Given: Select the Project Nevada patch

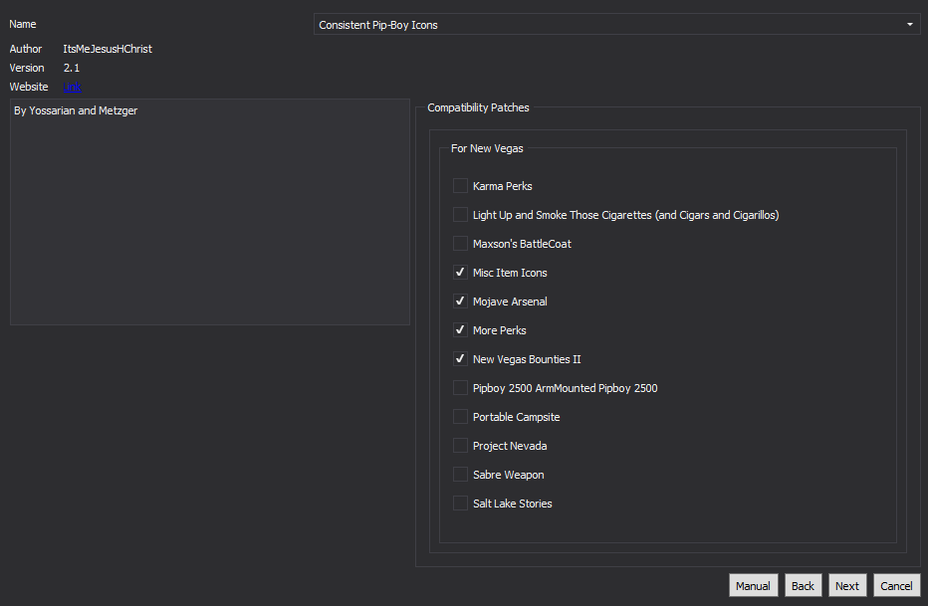Looking at the screenshot, I should 460,446.
